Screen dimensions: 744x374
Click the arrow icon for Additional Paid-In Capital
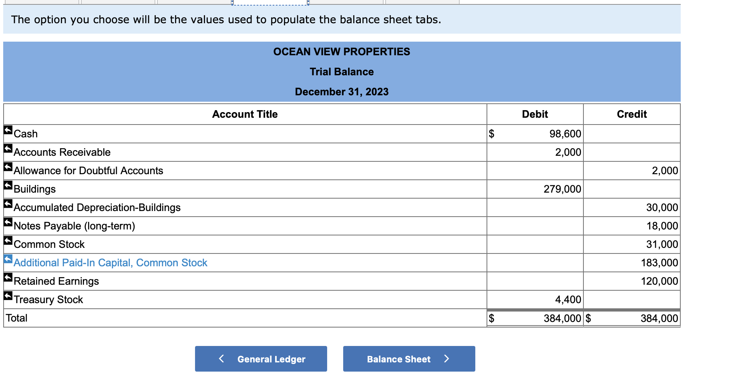tap(8, 258)
